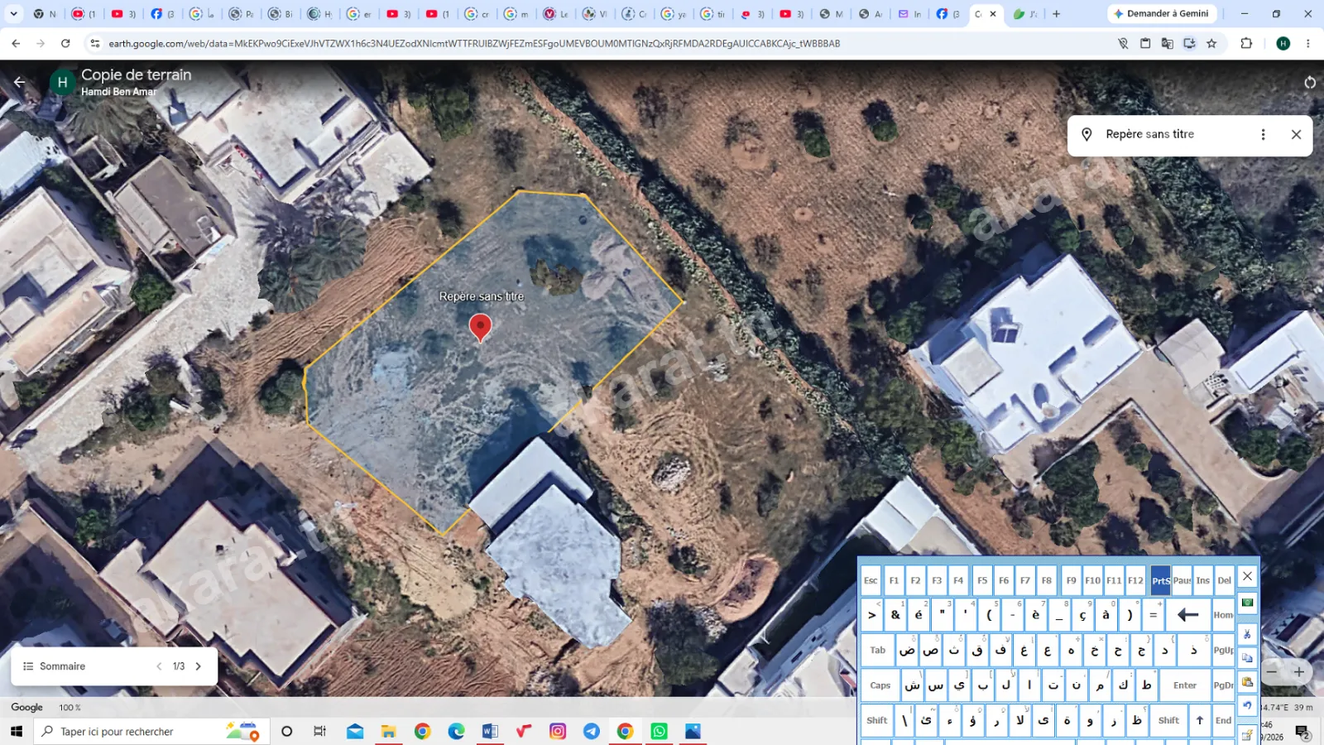Click the Hamdi Ben Amar author avatar
Screen dimensions: 1324x745
62,83
